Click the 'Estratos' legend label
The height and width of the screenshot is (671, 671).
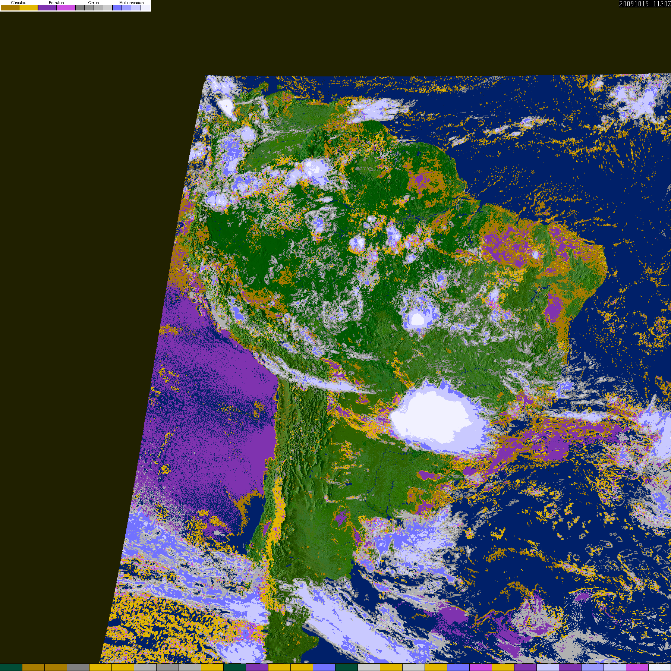tap(56, 3)
